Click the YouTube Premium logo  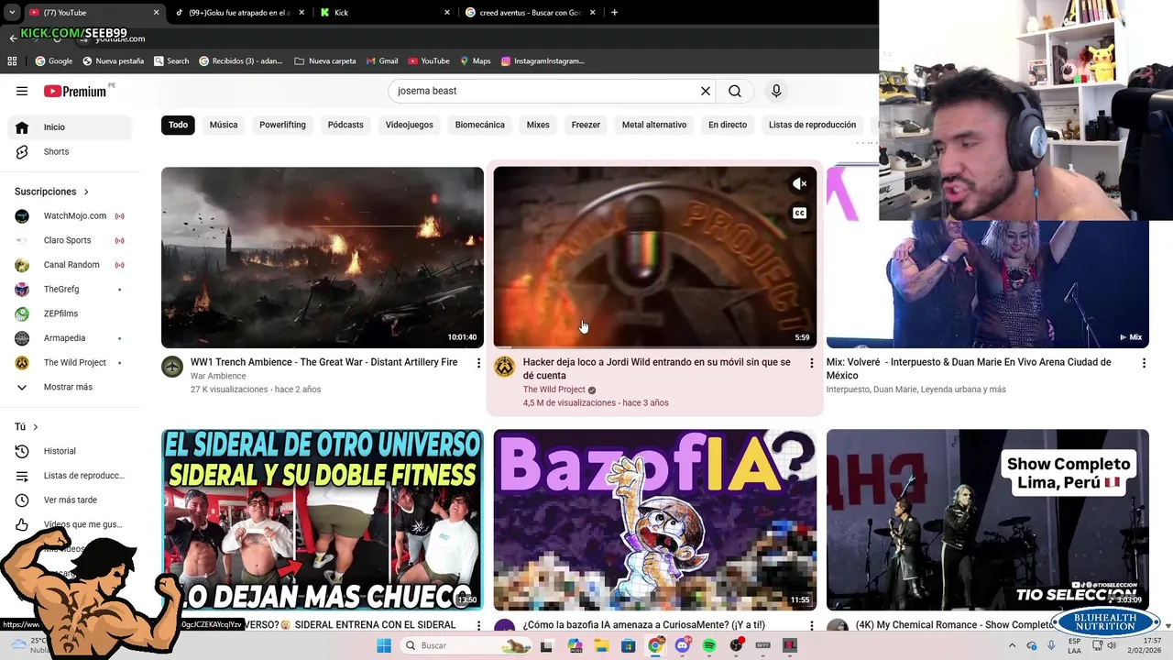(x=75, y=91)
